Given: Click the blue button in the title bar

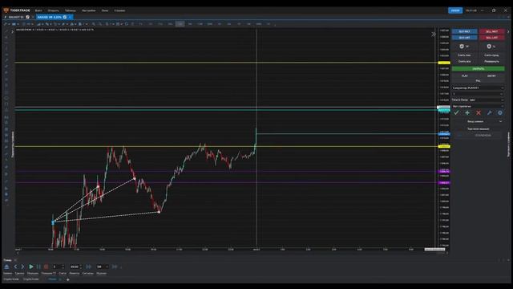Looking at the screenshot, I should click(455, 10).
